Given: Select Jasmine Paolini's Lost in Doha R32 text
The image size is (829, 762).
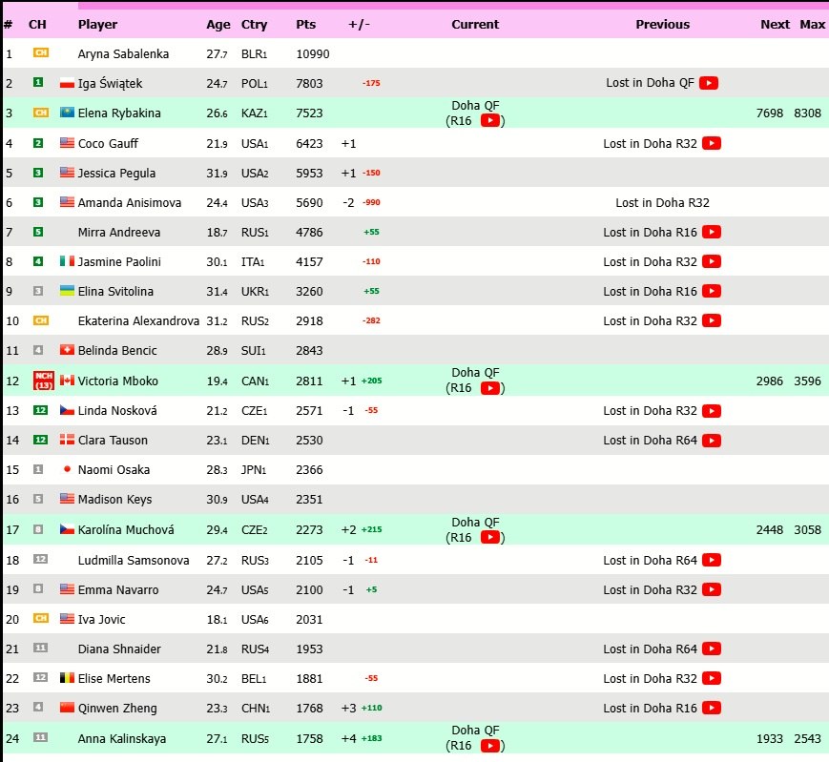Looking at the screenshot, I should (651, 261).
